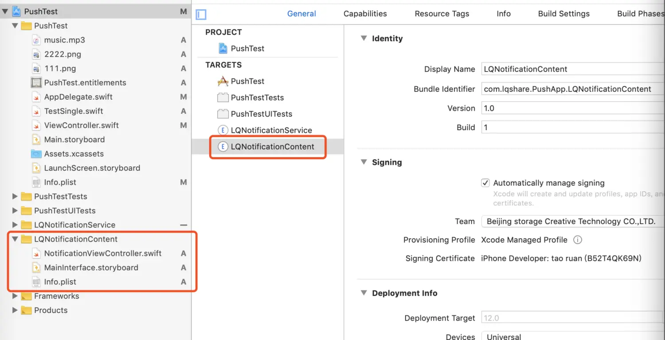This screenshot has width=665, height=340.
Task: Uncheck Automatically manage signing
Action: click(485, 183)
